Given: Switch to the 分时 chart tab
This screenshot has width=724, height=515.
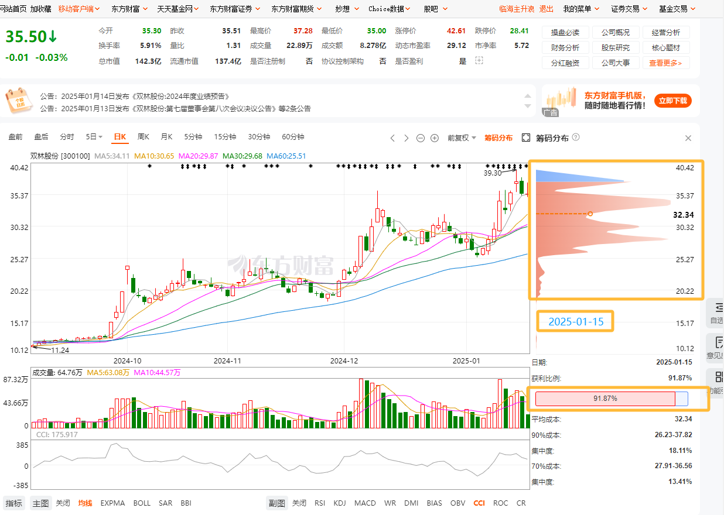Looking at the screenshot, I should point(67,136).
